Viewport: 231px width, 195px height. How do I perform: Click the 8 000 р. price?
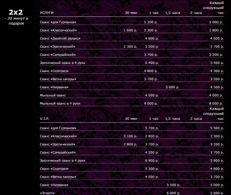[x=216, y=104]
